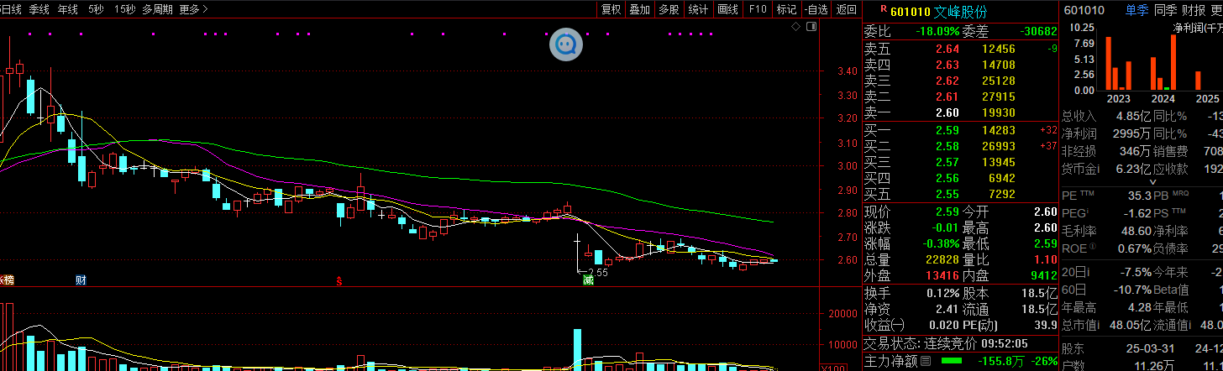Click the 外盘 value 13416
This screenshot has height=371, width=1223.
coord(942,275)
